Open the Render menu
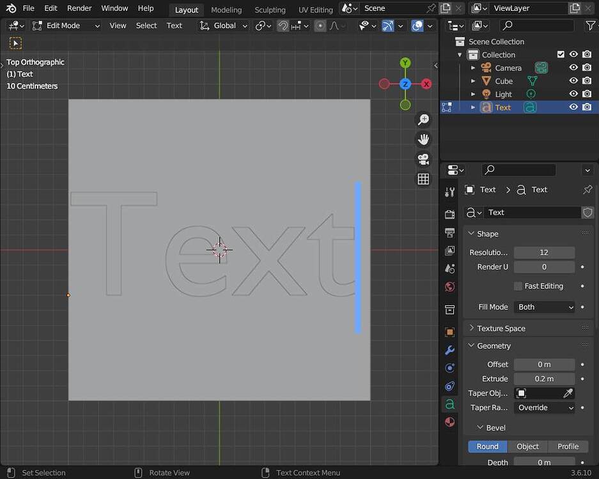Viewport: 599px width, 479px height. [79, 8]
